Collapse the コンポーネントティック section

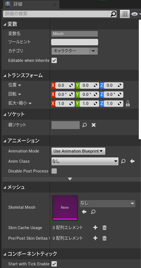5,254
